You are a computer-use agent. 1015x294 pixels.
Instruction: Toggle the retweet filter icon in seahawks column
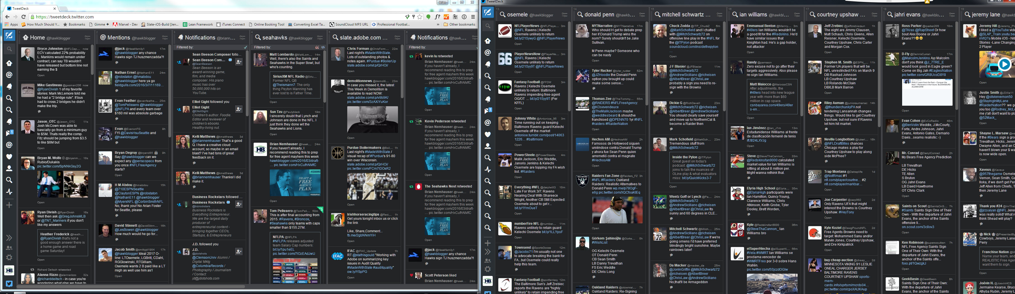pyautogui.click(x=323, y=47)
